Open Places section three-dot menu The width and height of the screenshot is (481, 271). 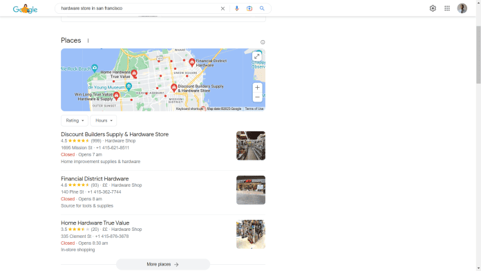(x=88, y=41)
